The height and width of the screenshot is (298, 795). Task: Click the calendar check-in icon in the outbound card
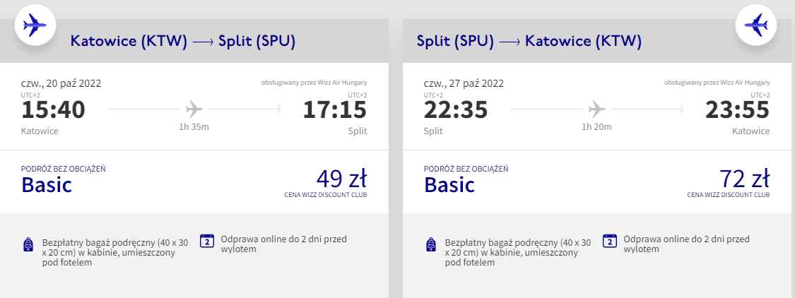pos(207,240)
